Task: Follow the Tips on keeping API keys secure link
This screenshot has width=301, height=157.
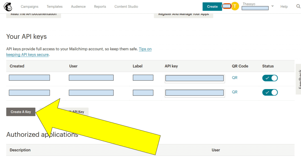Action: [145, 49]
